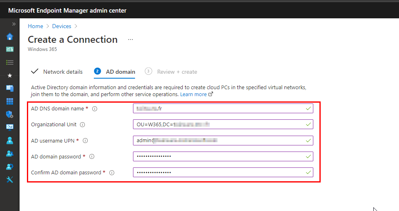Click the Create a Connection heading

point(73,40)
